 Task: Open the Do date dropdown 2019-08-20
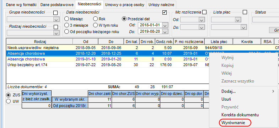[x=165, y=32]
